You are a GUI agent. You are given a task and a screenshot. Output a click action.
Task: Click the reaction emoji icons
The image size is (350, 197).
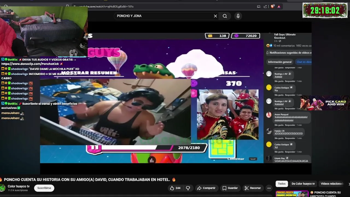269,46
